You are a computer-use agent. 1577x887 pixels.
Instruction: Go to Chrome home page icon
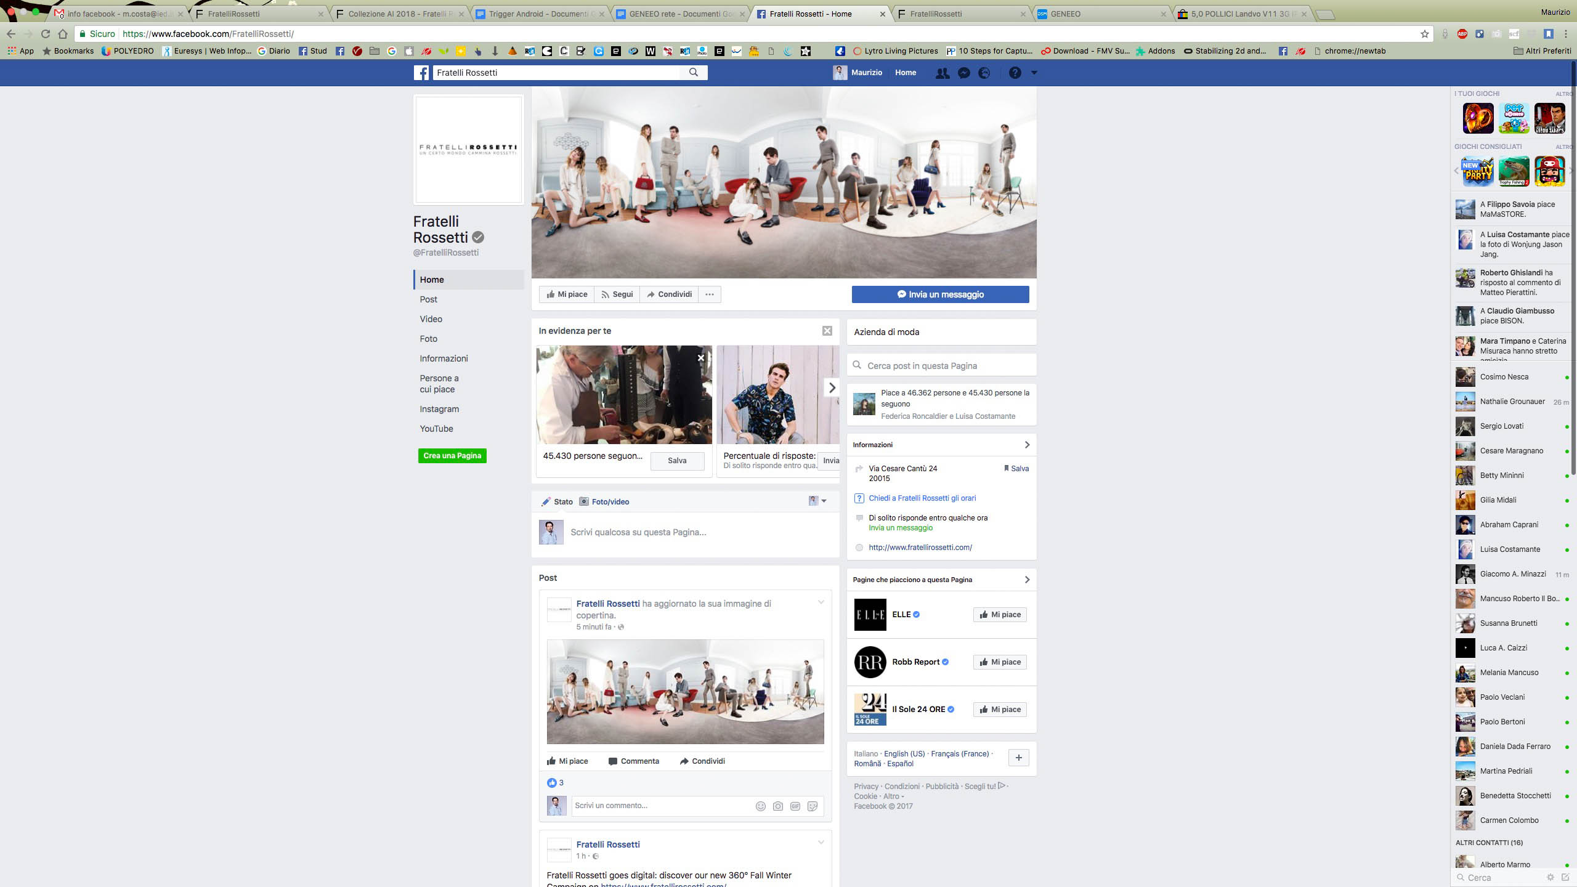(63, 34)
